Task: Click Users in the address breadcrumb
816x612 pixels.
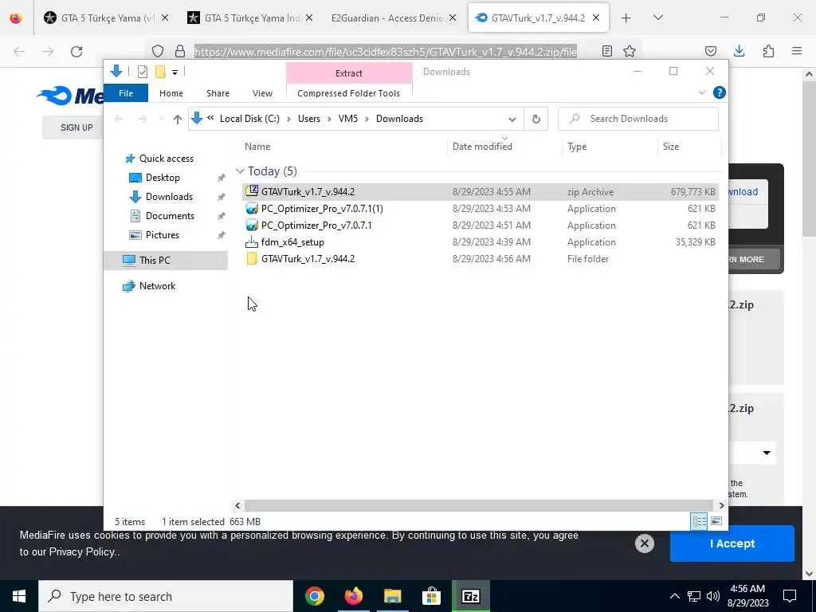Action: 309,119
